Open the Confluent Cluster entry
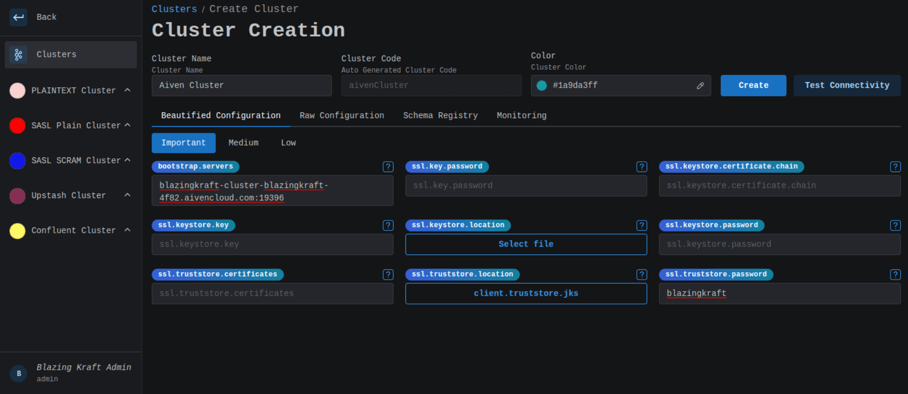 71,230
